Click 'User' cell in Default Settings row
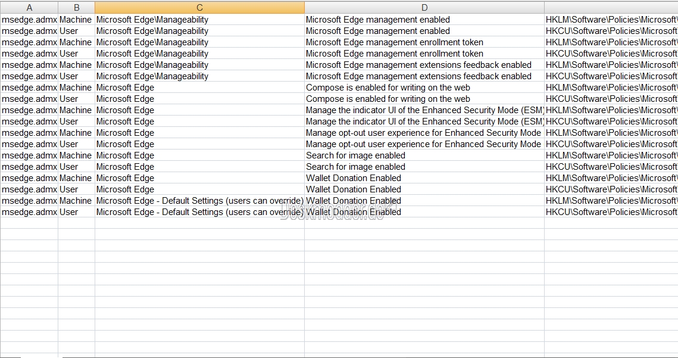 coord(77,211)
